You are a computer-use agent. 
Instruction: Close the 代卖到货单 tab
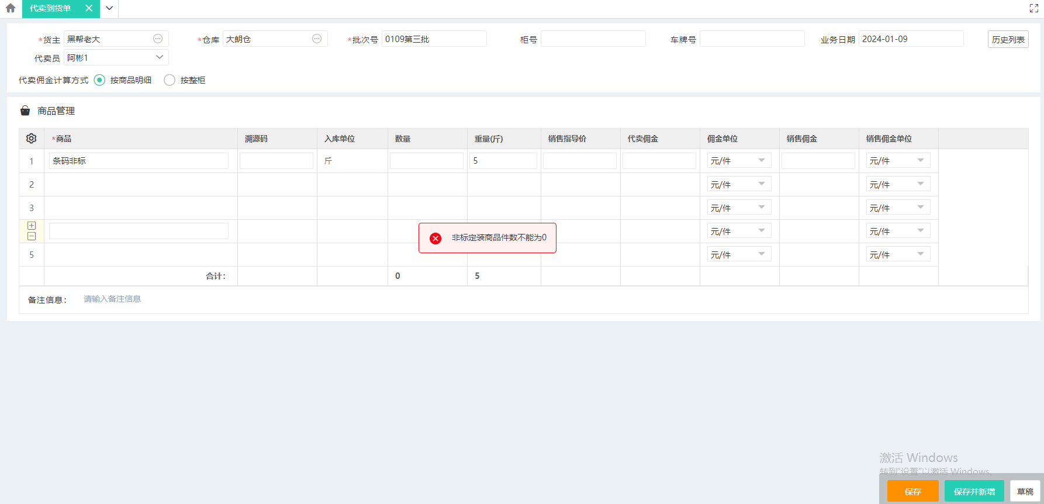89,8
